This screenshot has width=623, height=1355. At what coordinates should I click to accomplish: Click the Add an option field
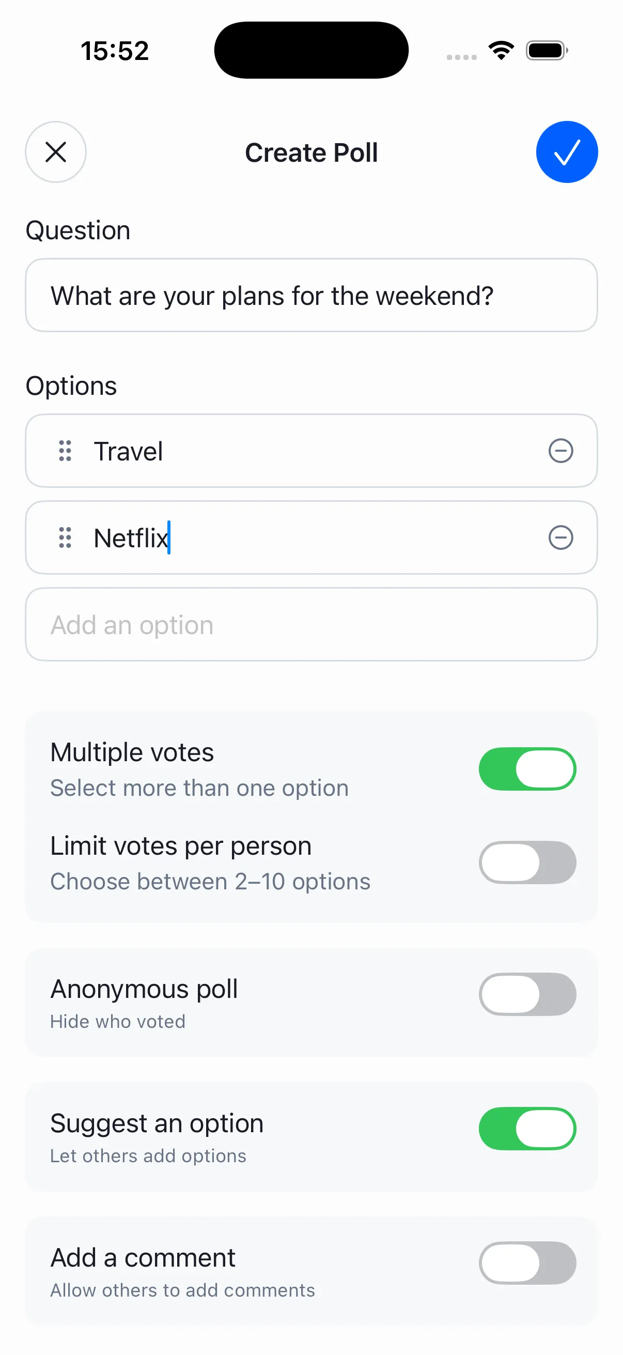coord(311,624)
